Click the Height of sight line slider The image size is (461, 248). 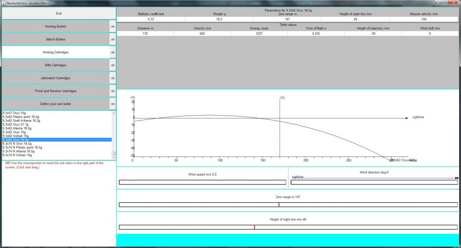click(288, 227)
